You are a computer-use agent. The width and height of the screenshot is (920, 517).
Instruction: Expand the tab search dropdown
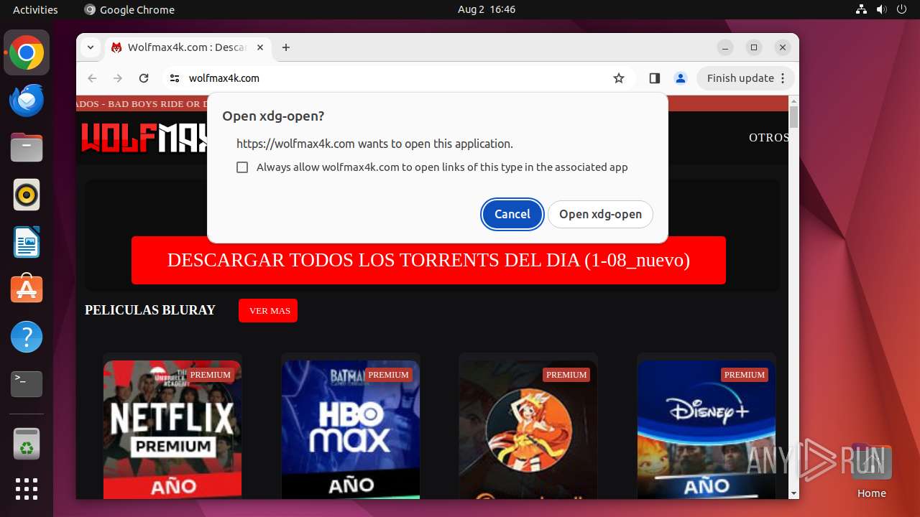pyautogui.click(x=91, y=47)
